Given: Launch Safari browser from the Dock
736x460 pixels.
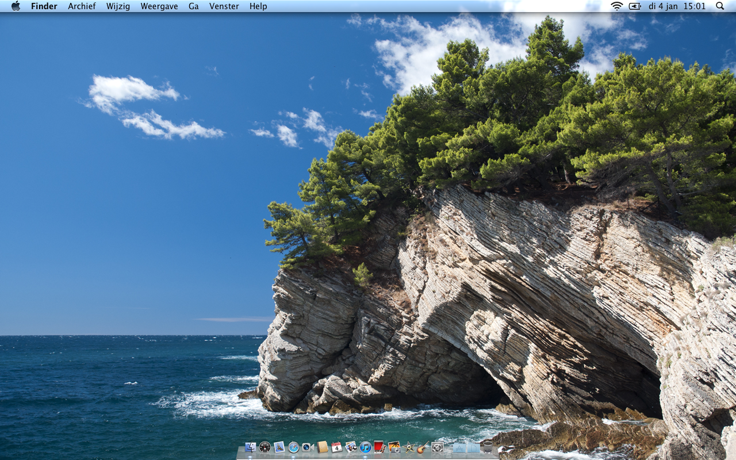Looking at the screenshot, I should [293, 447].
